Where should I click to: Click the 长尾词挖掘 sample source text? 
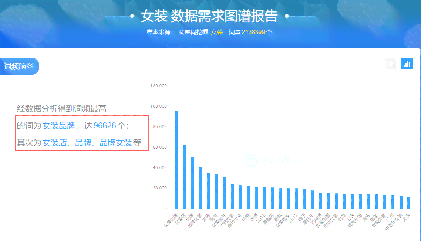click(x=193, y=32)
